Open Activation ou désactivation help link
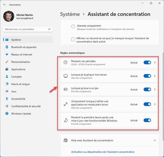Screen dimensions: 164x157 tap(102, 152)
